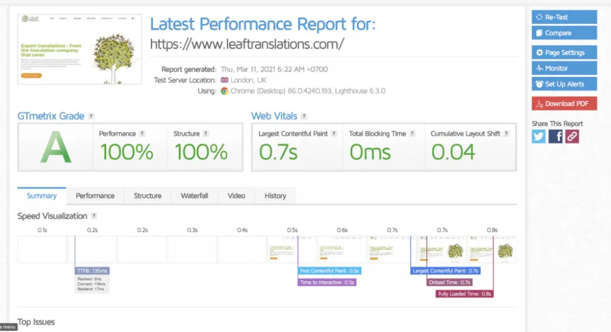The width and height of the screenshot is (611, 332).
Task: Open the Waterfall tab
Action: click(195, 196)
